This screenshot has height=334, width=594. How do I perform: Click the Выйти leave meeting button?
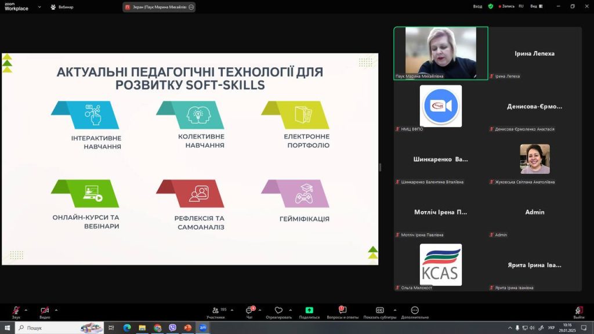(578, 311)
